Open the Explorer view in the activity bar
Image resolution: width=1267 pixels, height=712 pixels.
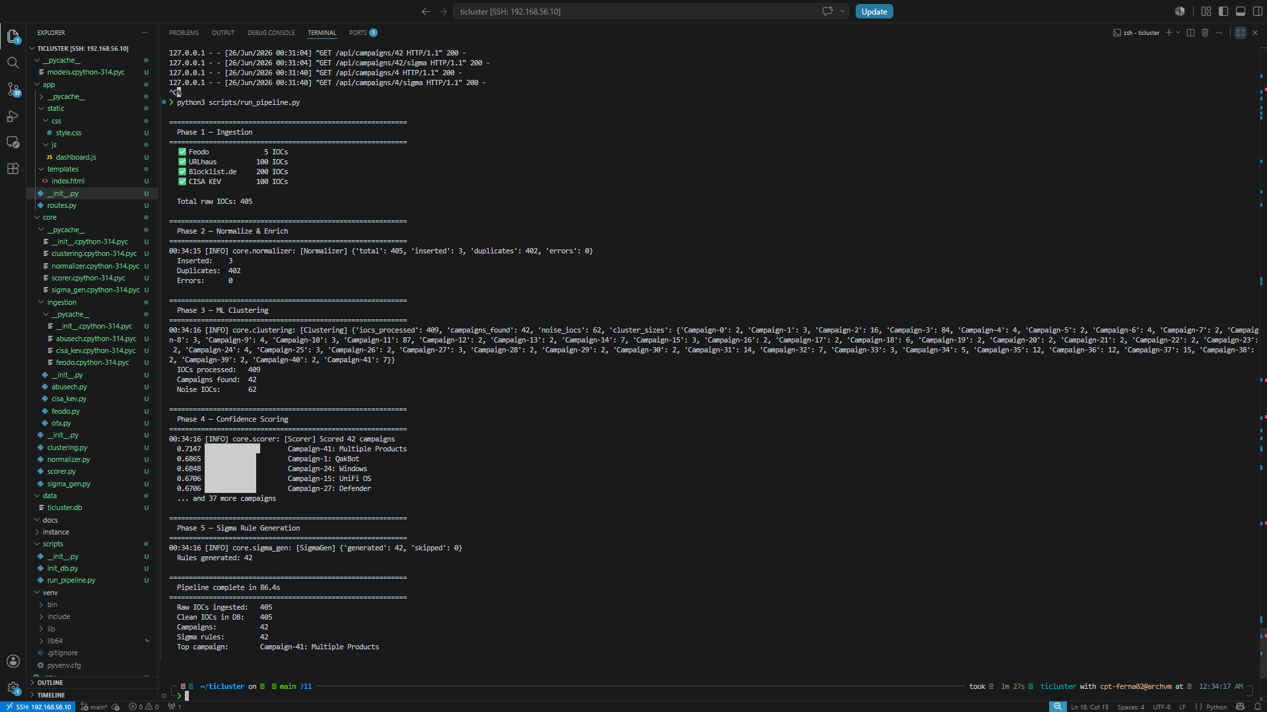click(13, 36)
